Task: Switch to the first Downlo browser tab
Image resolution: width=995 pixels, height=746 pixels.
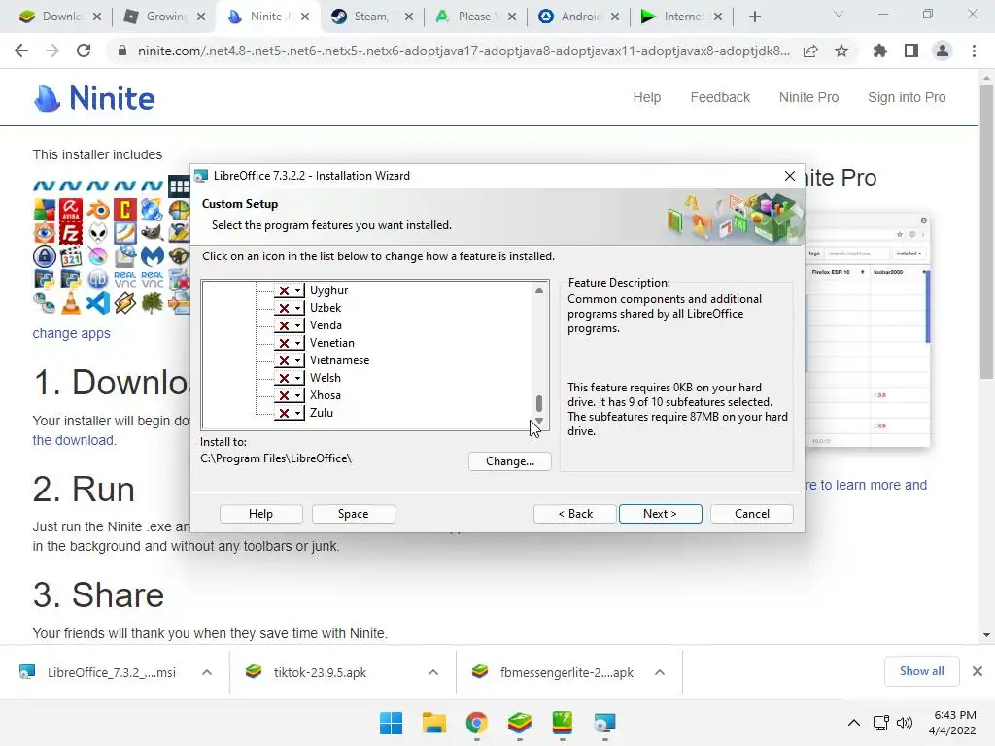Action: [x=61, y=17]
